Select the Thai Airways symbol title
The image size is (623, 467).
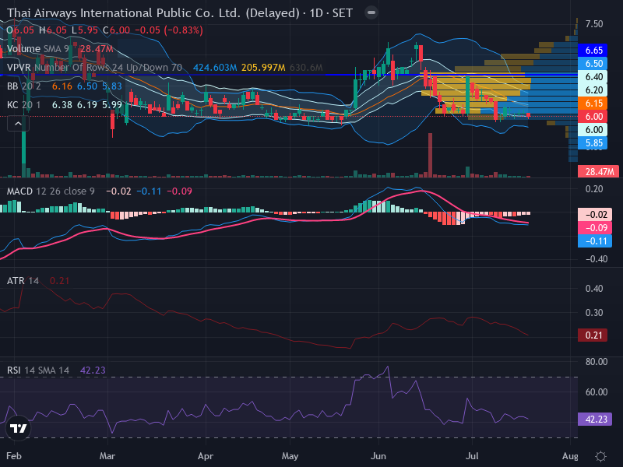[180, 13]
